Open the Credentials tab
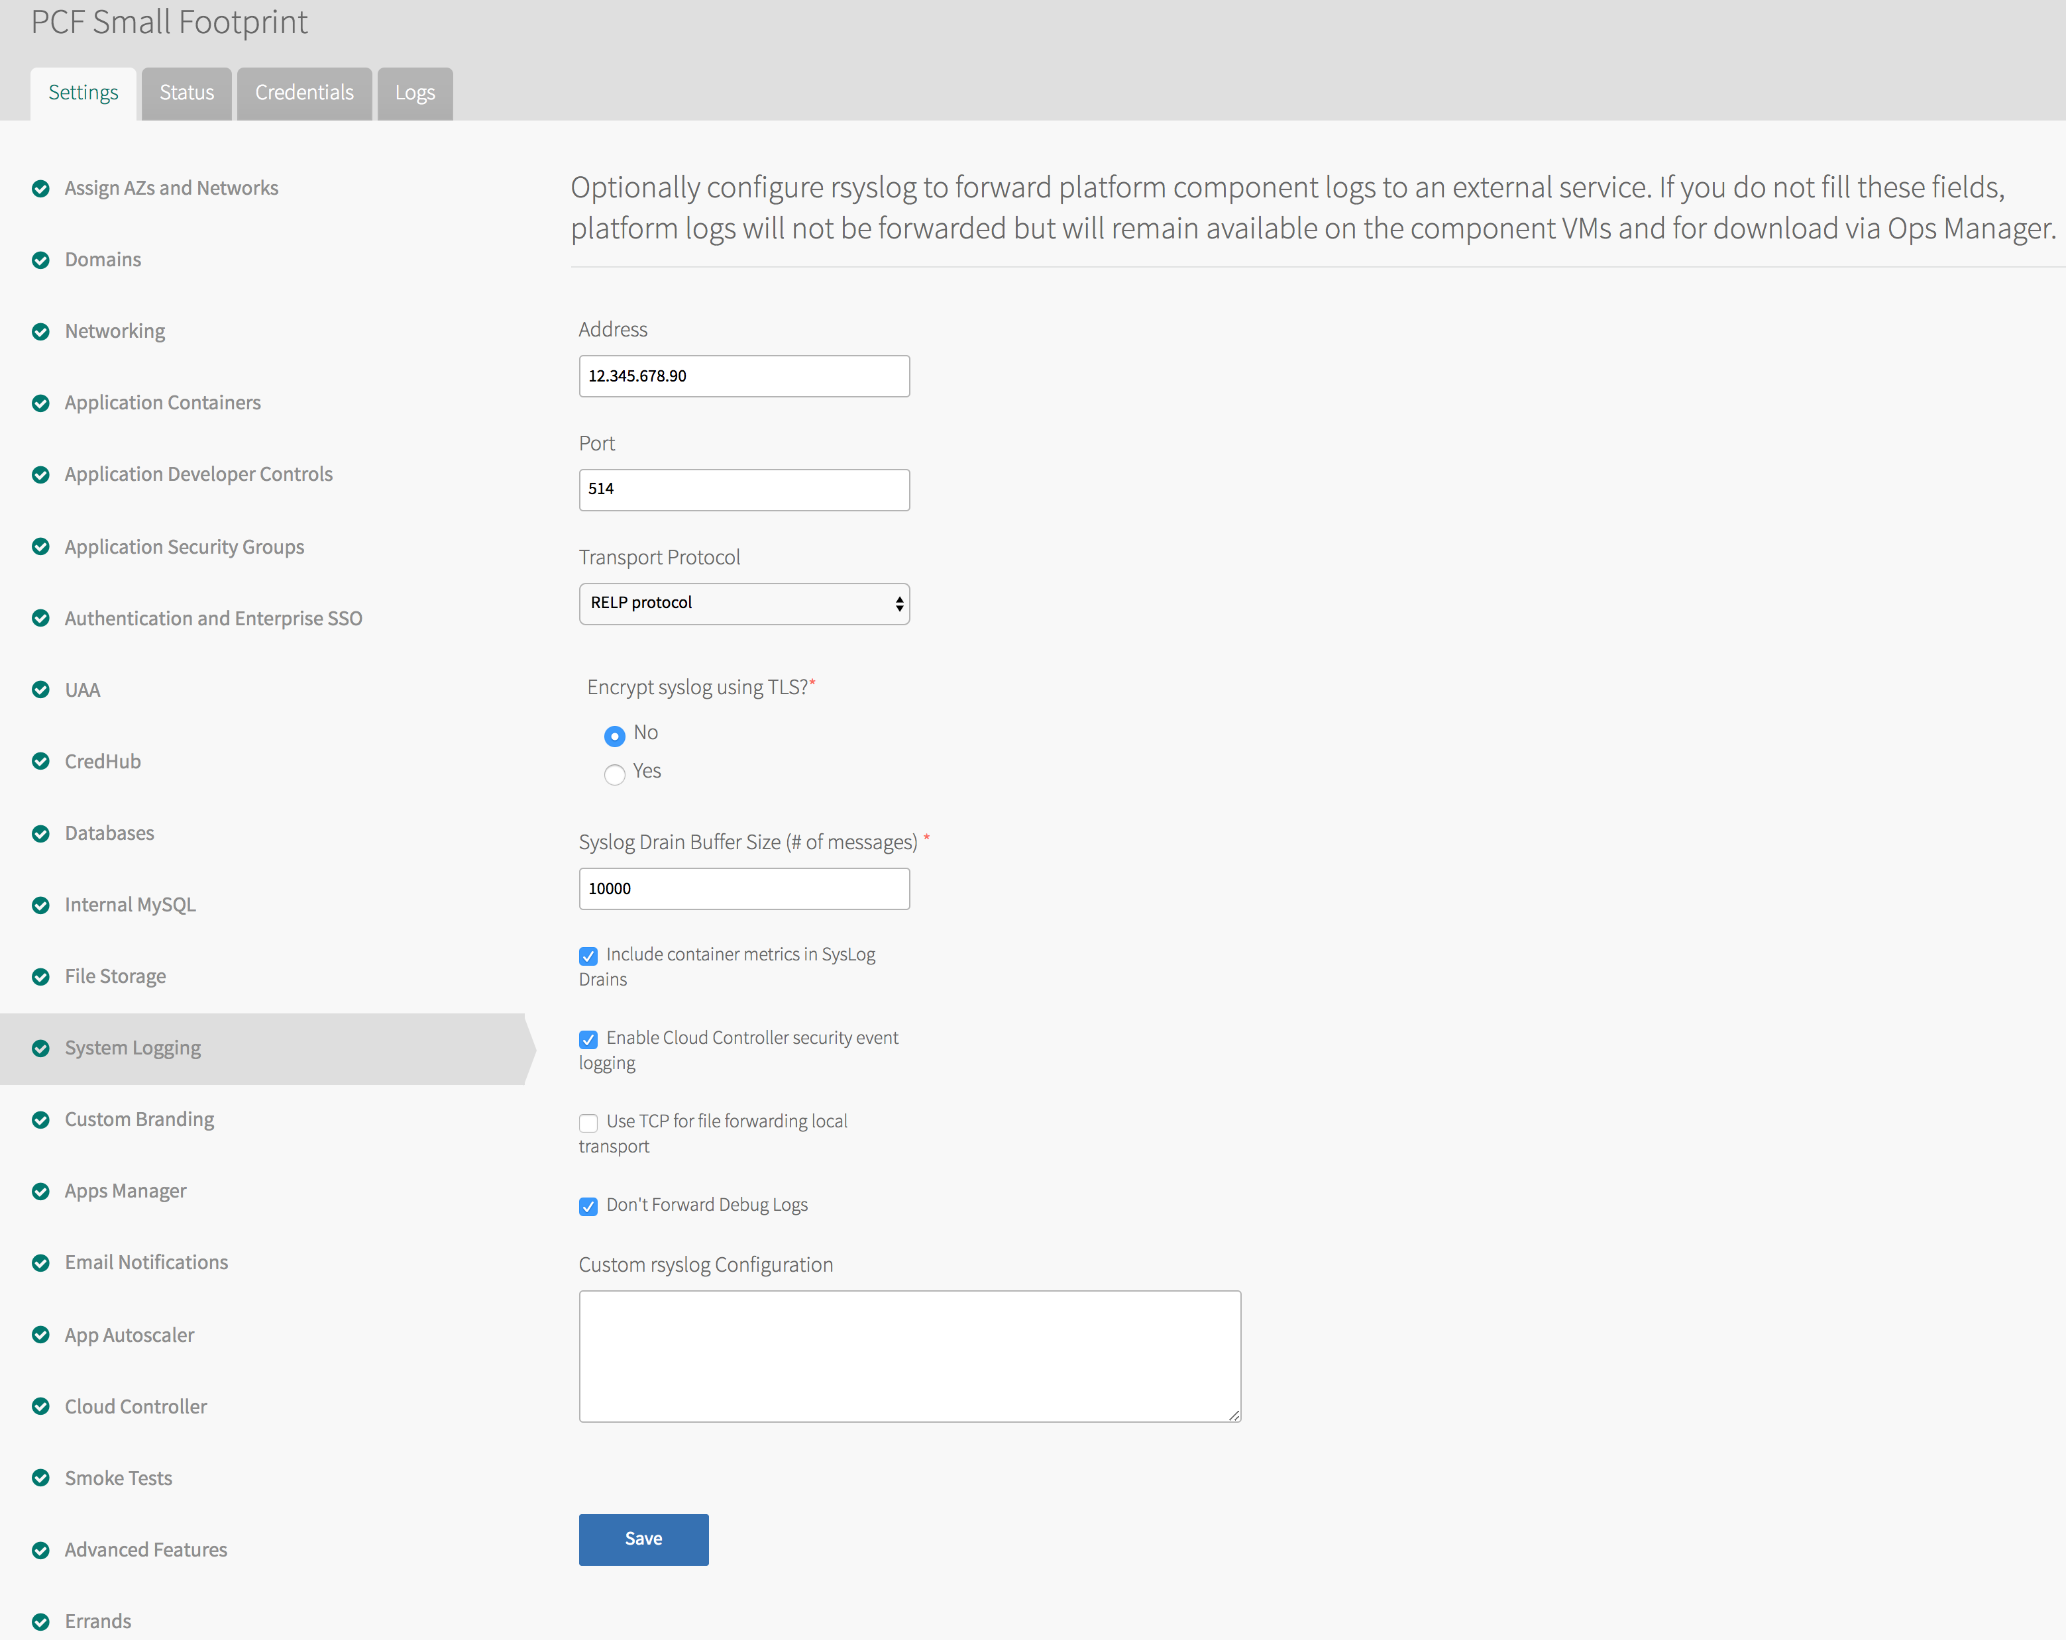Viewport: 2066px width, 1640px height. point(303,93)
